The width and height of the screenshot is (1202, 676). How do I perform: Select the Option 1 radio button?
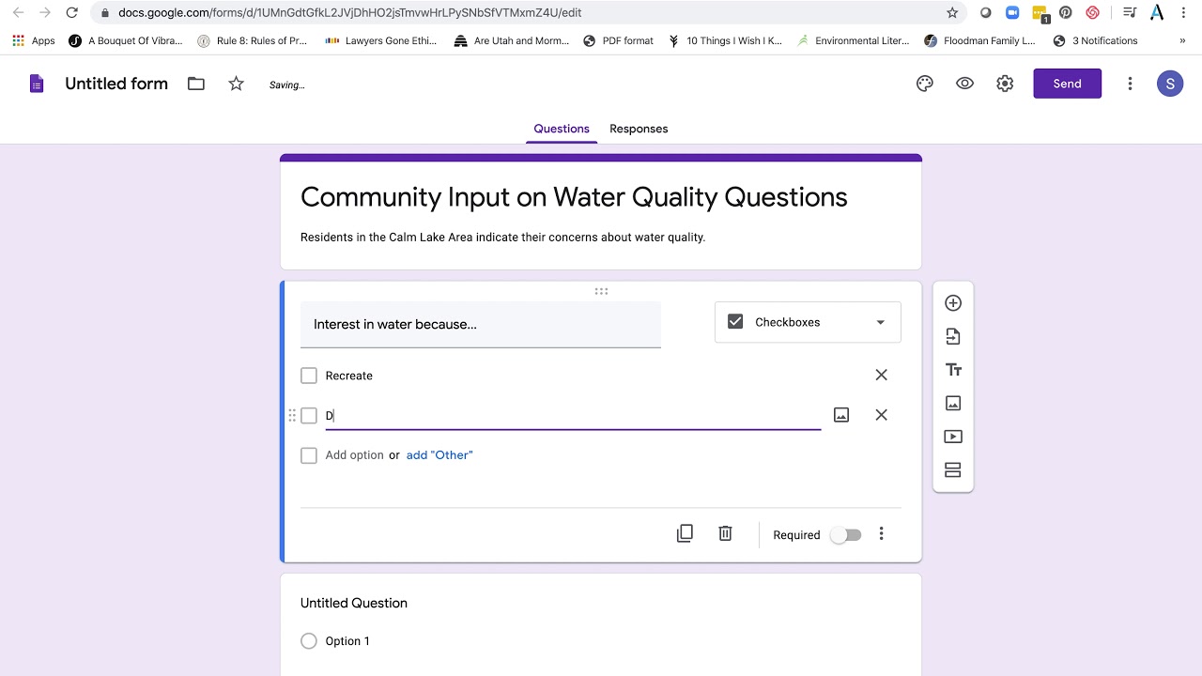[x=309, y=641]
